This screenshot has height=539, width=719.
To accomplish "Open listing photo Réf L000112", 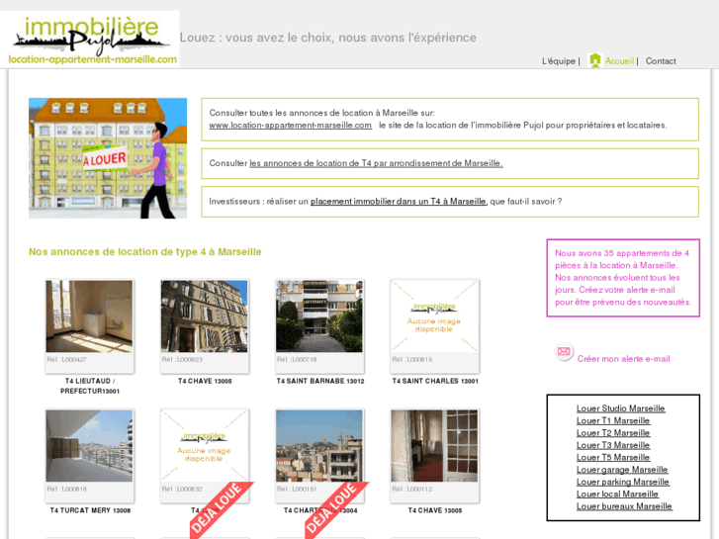I will click(434, 446).
